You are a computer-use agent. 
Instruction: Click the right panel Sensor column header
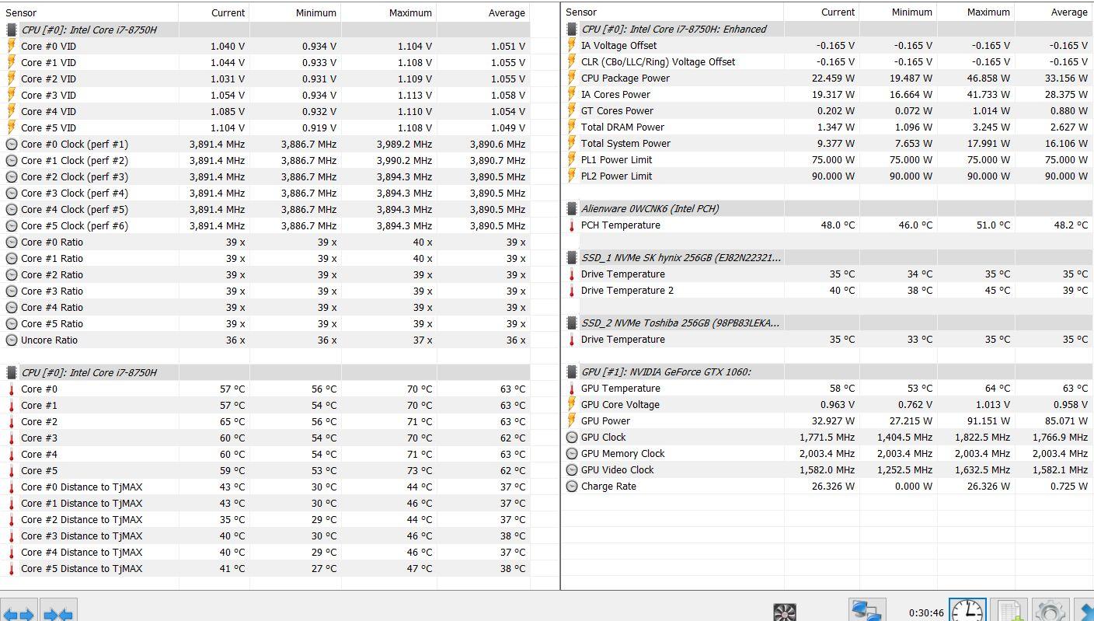[x=672, y=12]
